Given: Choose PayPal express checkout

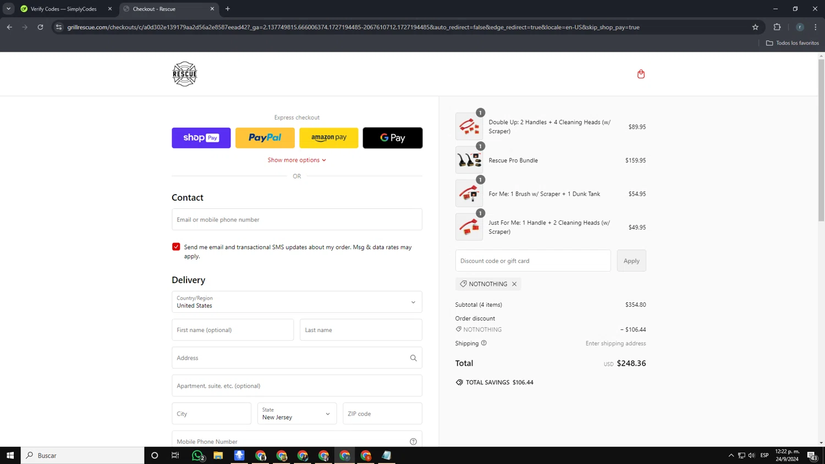Looking at the screenshot, I should coord(265,138).
